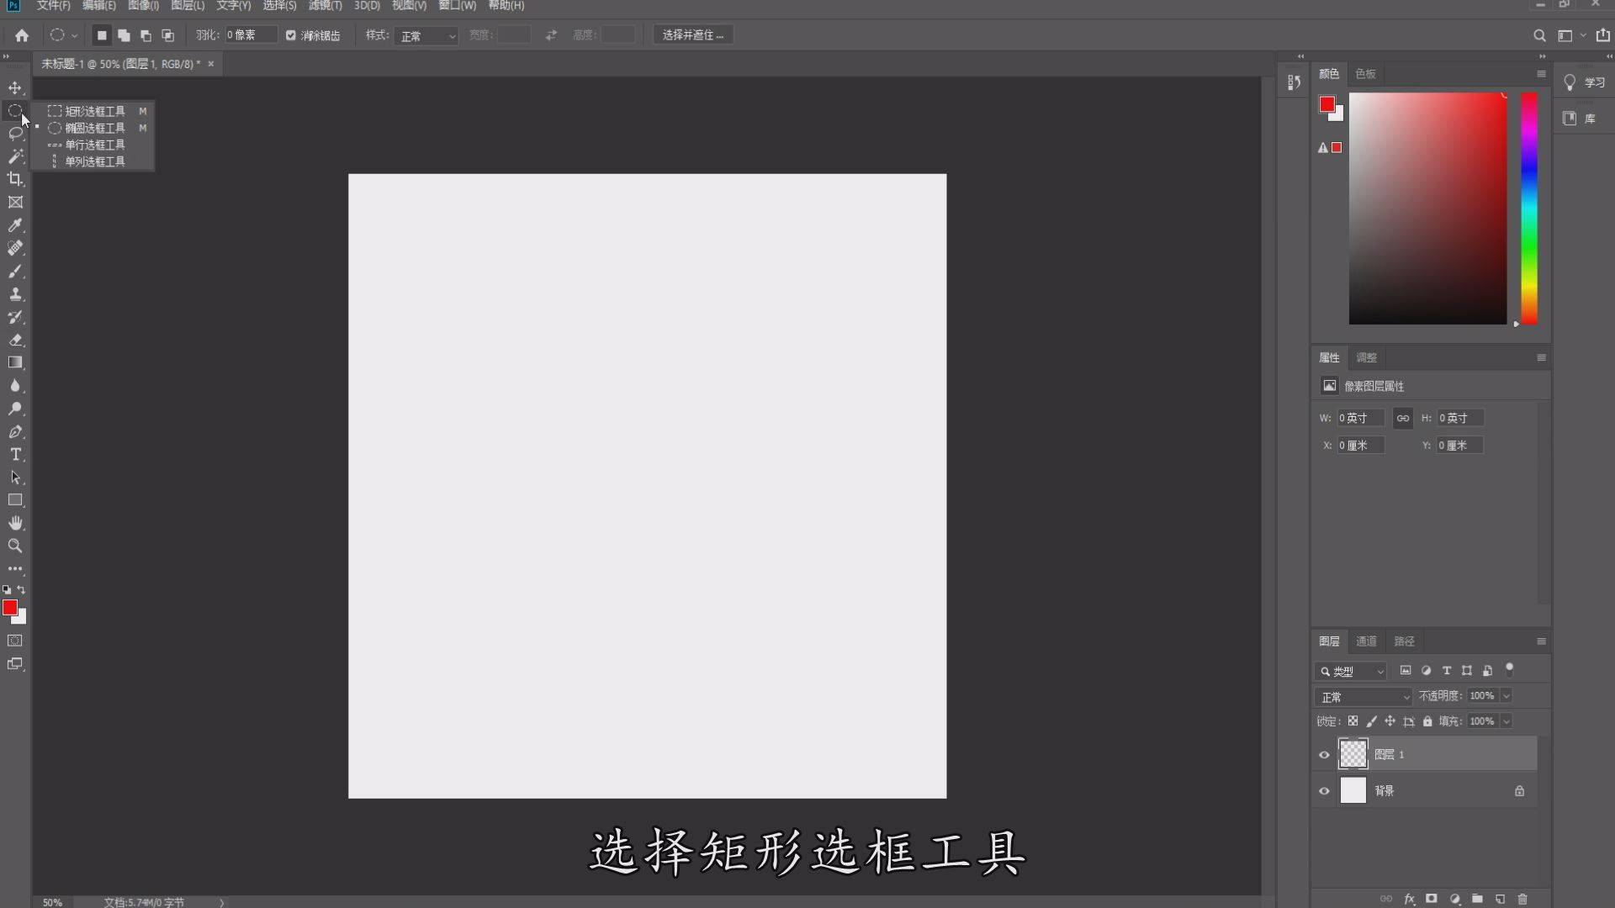Toggle lock transparent pixels
The image size is (1615, 908).
click(1353, 721)
